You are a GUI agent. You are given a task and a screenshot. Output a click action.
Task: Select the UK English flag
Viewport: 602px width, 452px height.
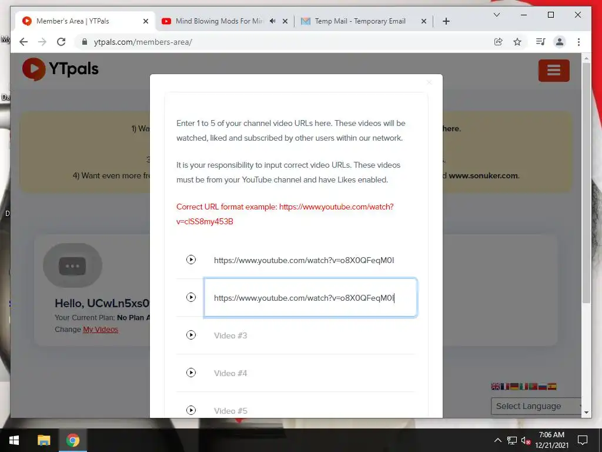point(495,386)
